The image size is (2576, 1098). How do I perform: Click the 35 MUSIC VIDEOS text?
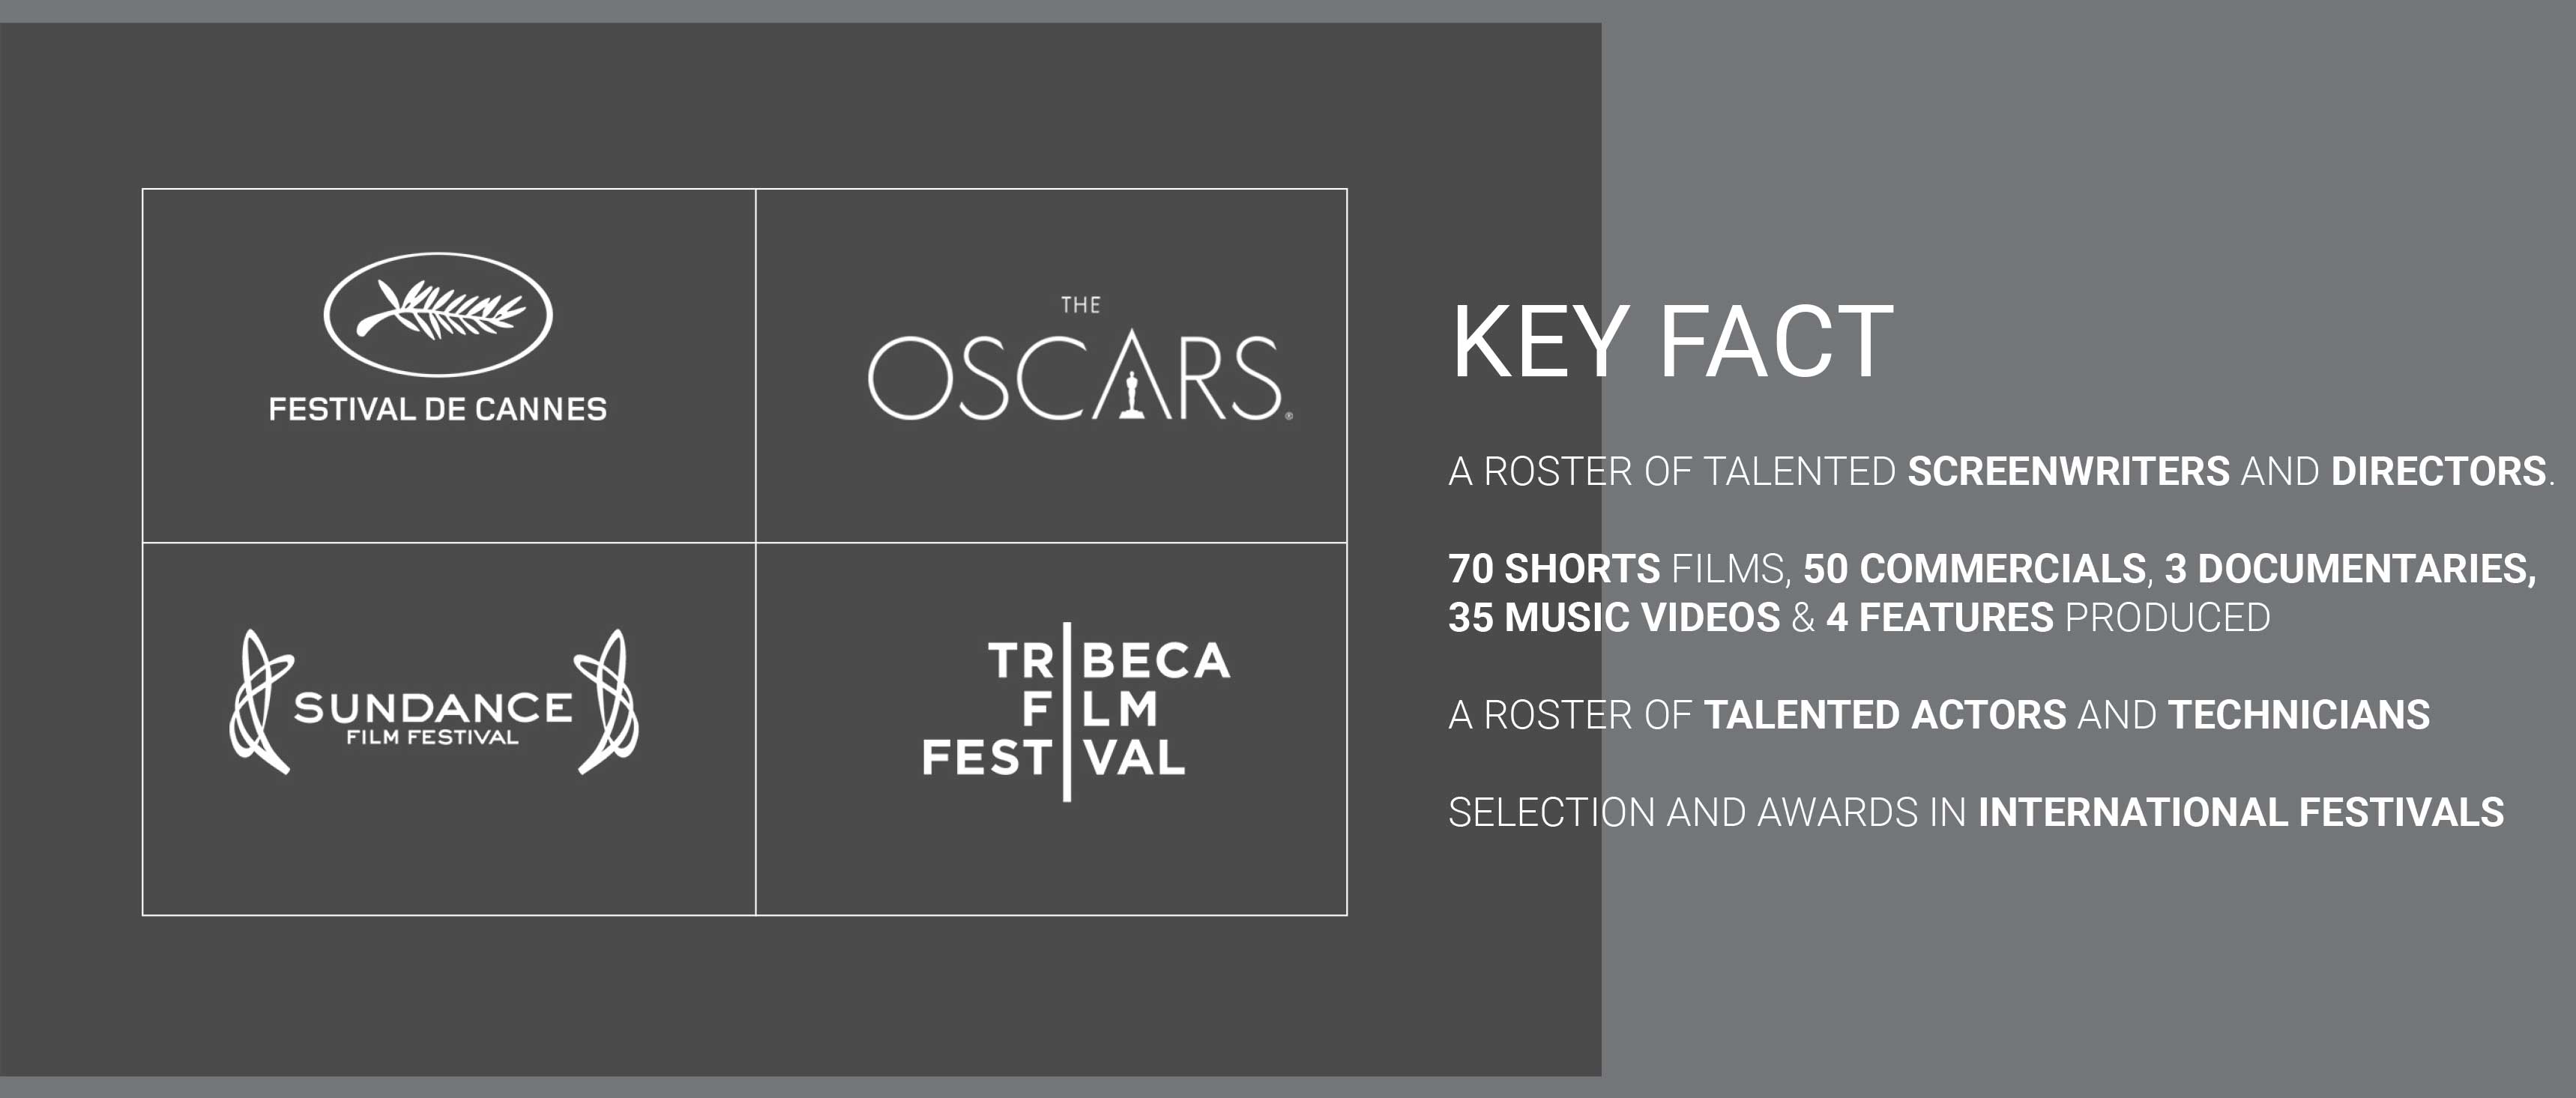point(1614,617)
